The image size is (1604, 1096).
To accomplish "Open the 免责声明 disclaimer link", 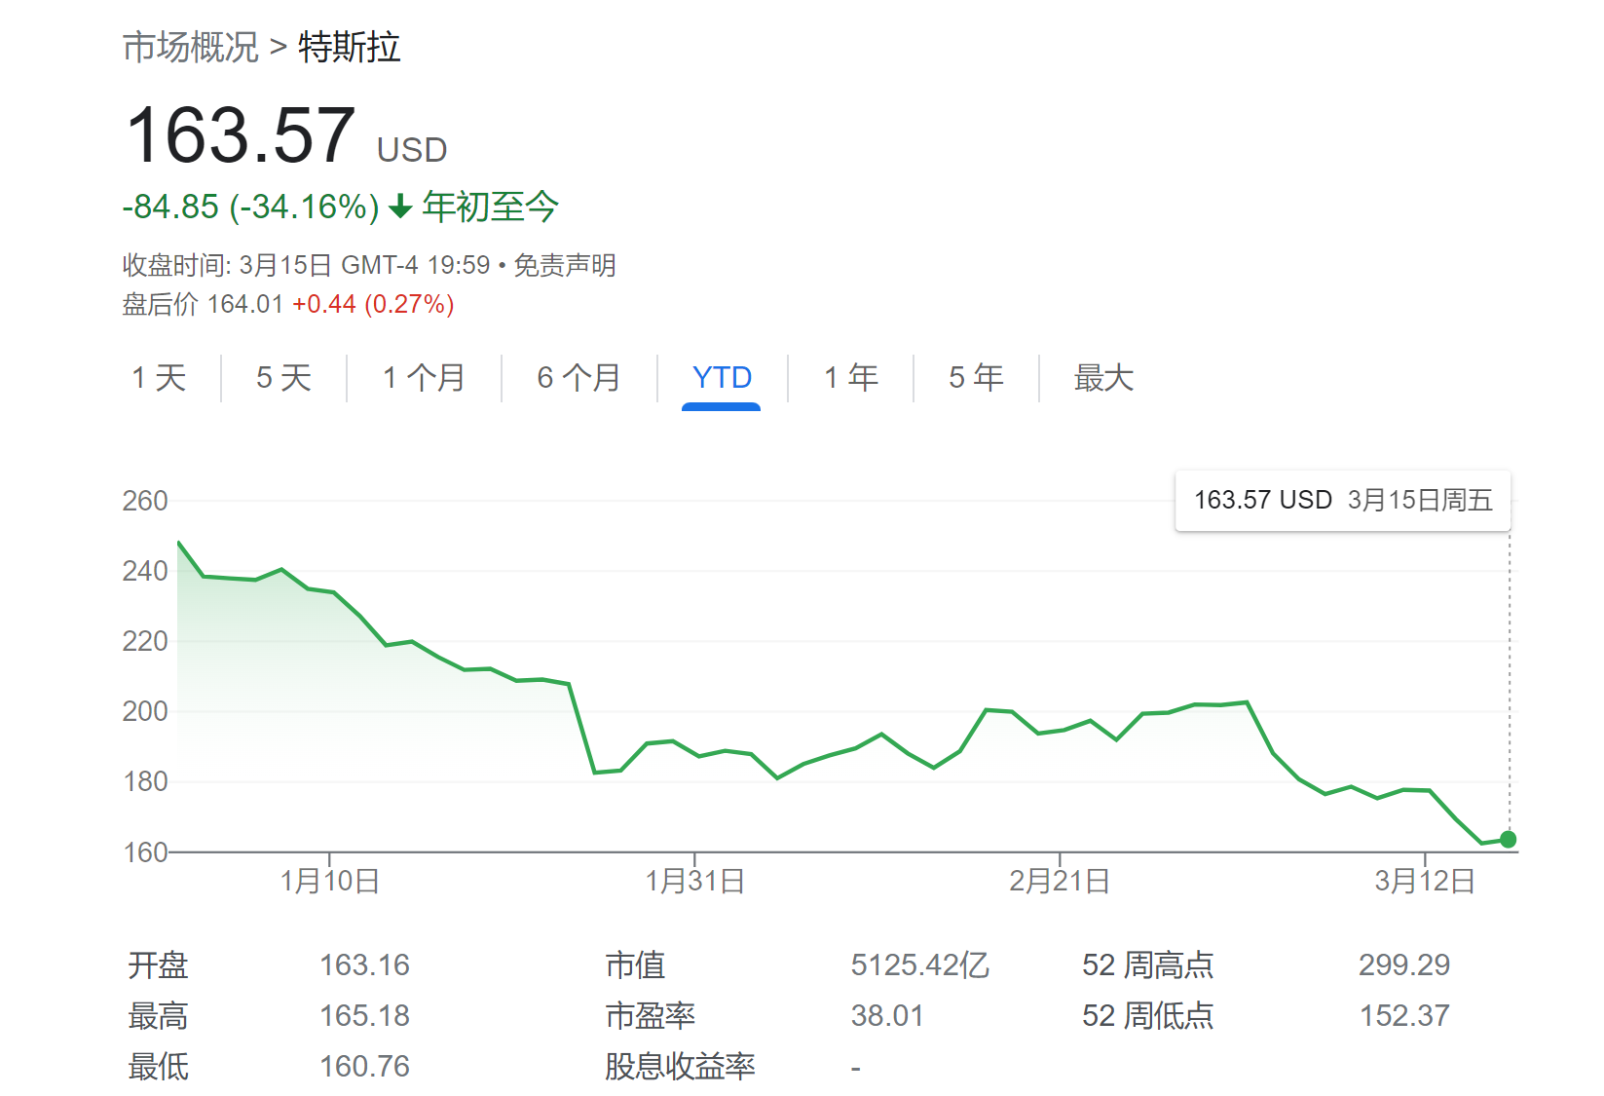I will [565, 265].
